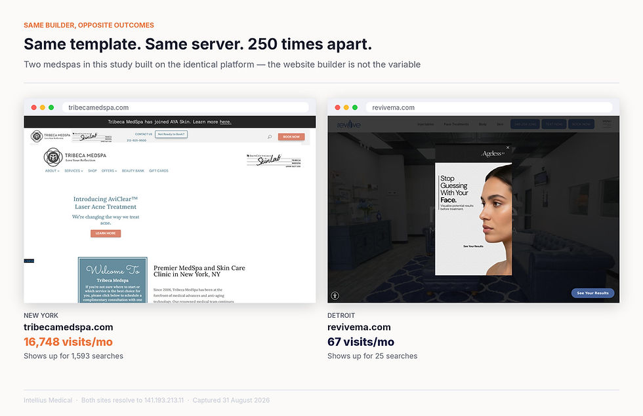Click the 'Shows up for 25 searches' text

[x=373, y=356]
